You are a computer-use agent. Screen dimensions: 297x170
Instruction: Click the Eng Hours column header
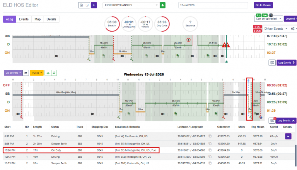(x=258, y=127)
